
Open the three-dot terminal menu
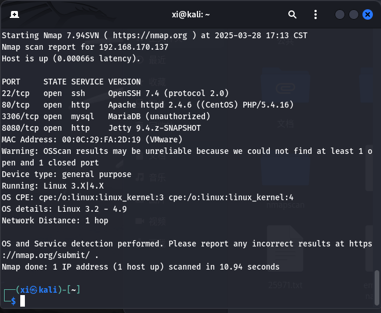(316, 14)
